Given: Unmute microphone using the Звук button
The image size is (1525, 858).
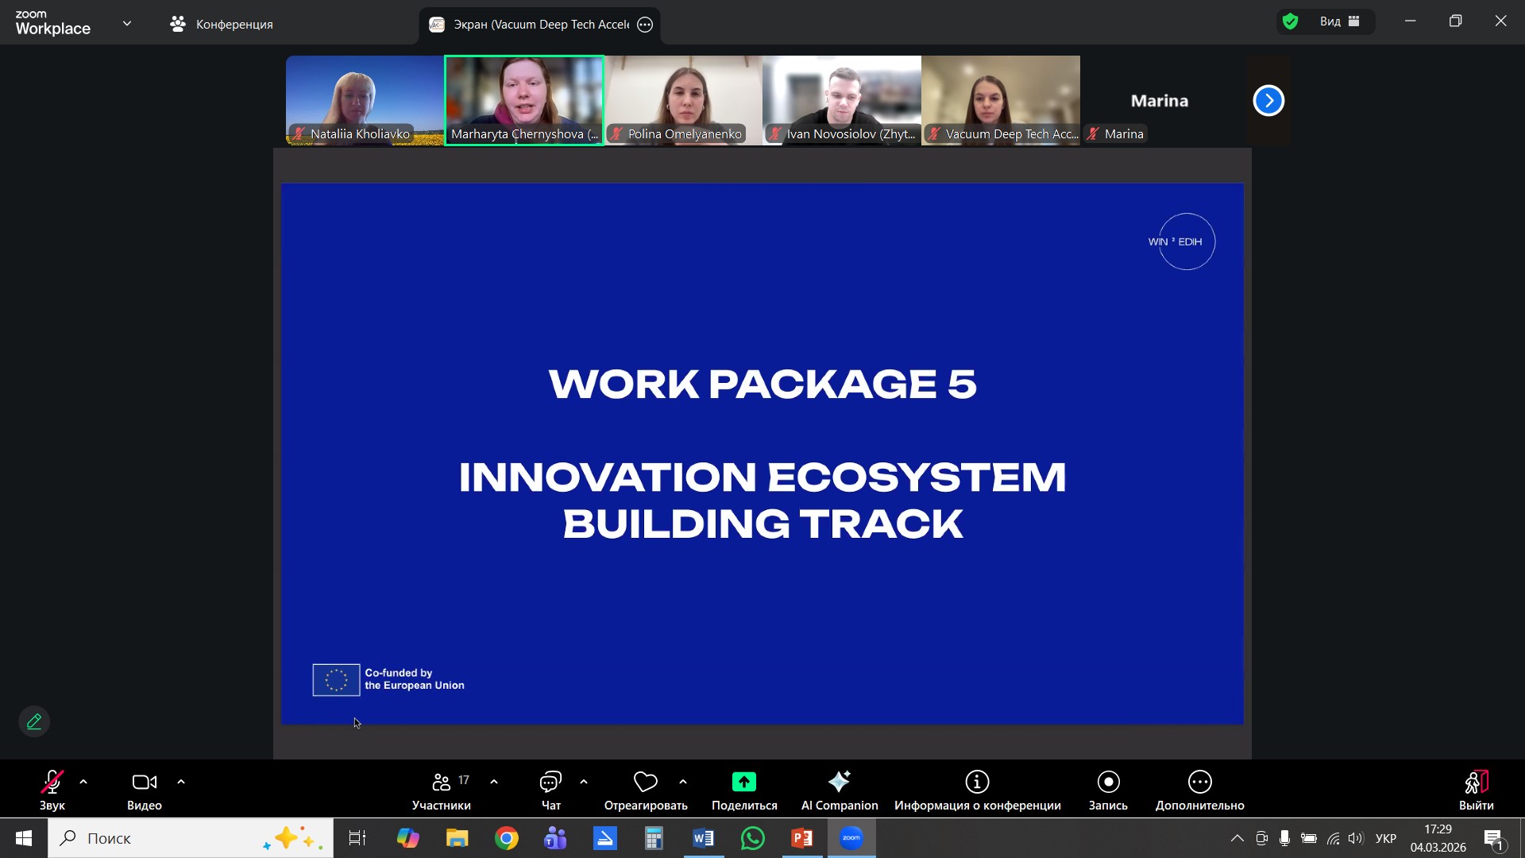Looking at the screenshot, I should point(52,783).
